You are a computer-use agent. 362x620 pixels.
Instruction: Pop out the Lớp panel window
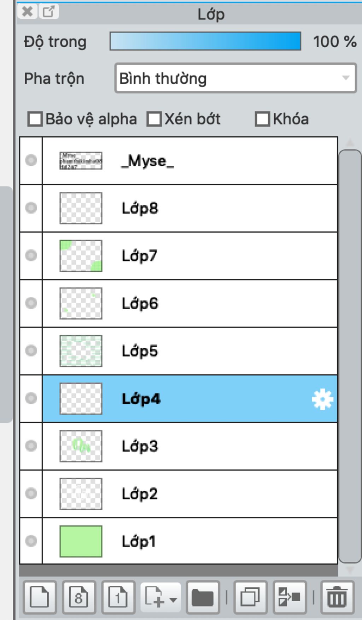click(48, 11)
